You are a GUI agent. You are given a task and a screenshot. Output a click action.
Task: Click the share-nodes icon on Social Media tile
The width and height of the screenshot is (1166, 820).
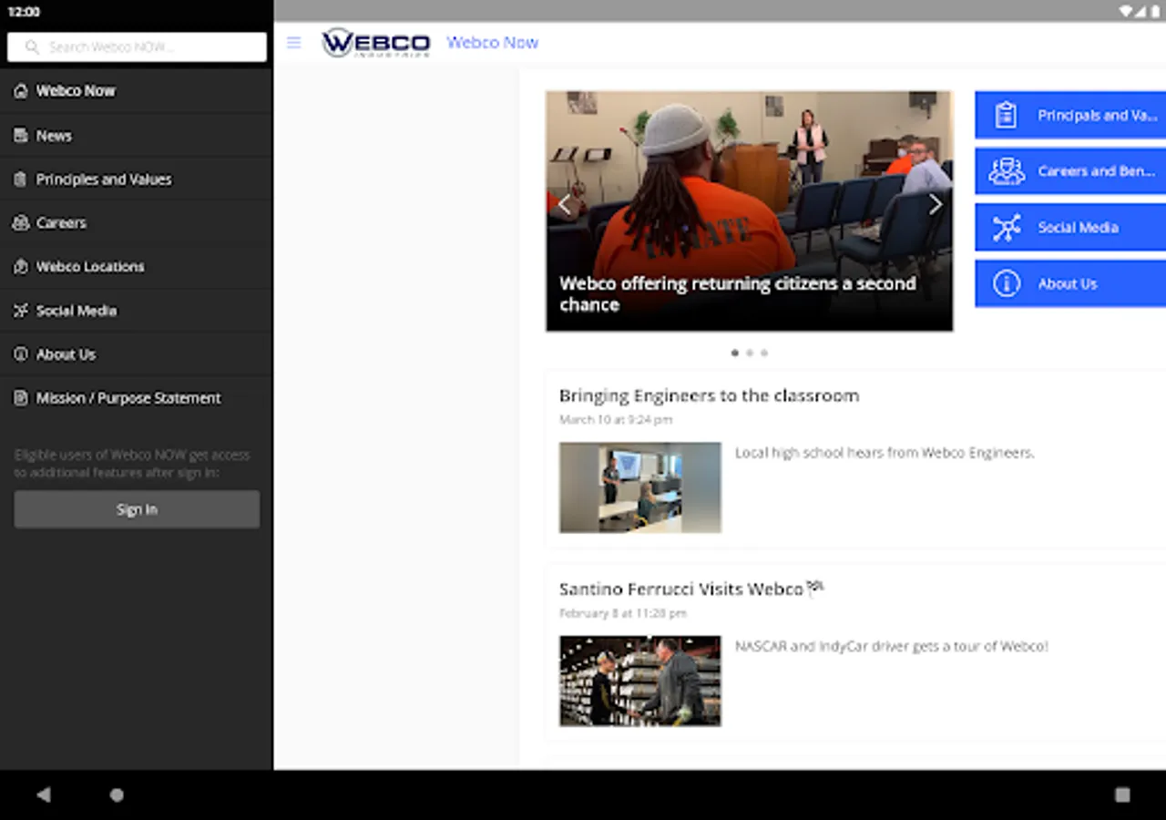click(1006, 228)
